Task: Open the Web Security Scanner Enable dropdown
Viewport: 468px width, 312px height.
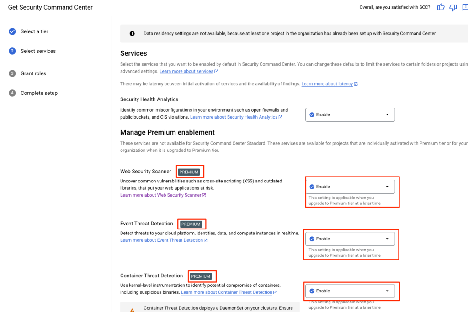Action: (x=350, y=187)
